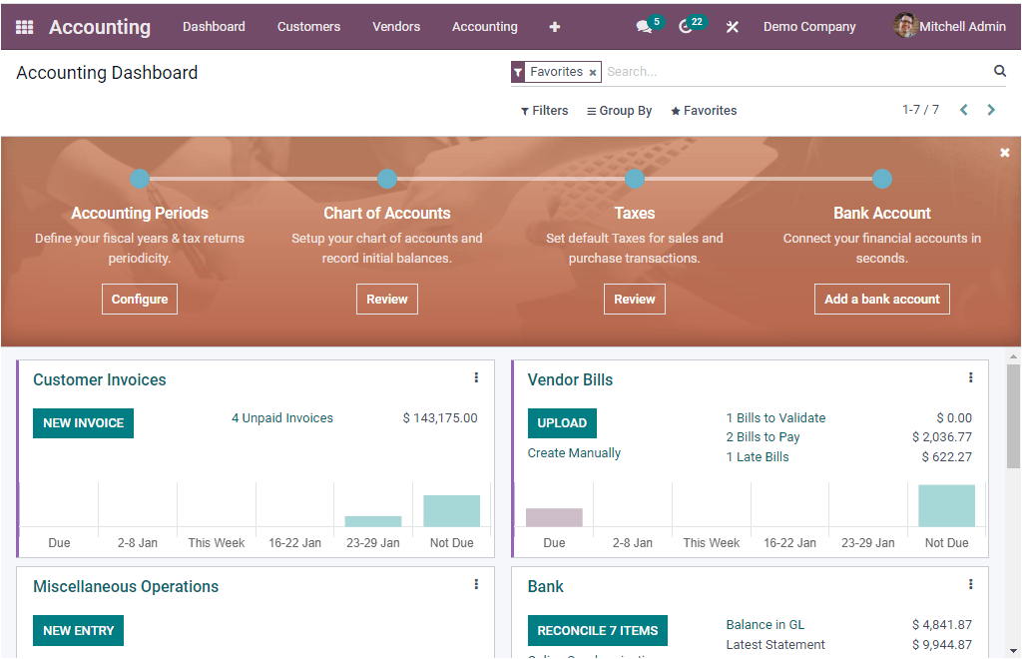The image size is (1022, 659).
Task: Click Reconcile 7 Items button
Action: [597, 630]
